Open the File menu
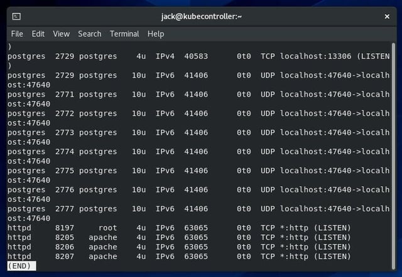The height and width of the screenshot is (277, 402). click(x=17, y=34)
